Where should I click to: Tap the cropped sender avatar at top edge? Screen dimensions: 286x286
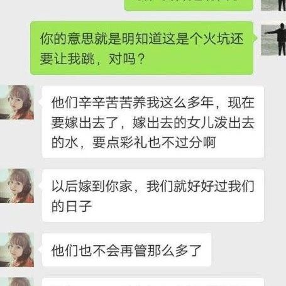[273, 5]
